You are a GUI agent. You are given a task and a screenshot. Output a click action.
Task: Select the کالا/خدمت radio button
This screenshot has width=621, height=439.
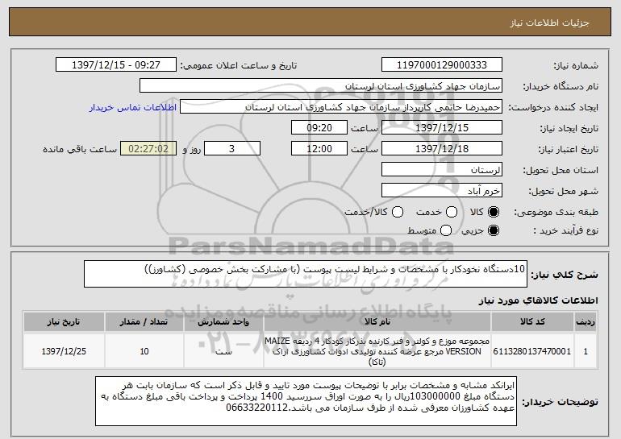pyautogui.click(x=398, y=212)
